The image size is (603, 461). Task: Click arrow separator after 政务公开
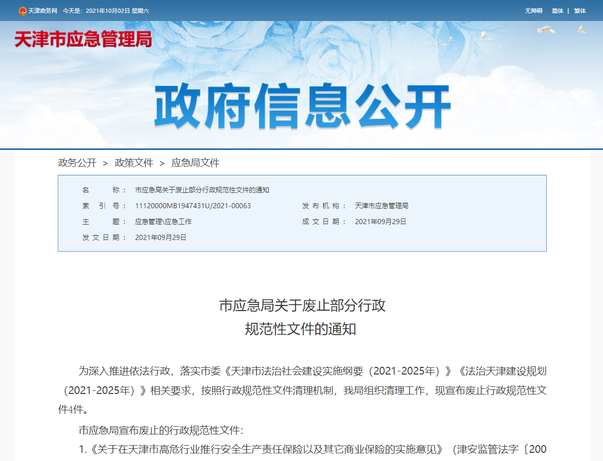pos(105,163)
